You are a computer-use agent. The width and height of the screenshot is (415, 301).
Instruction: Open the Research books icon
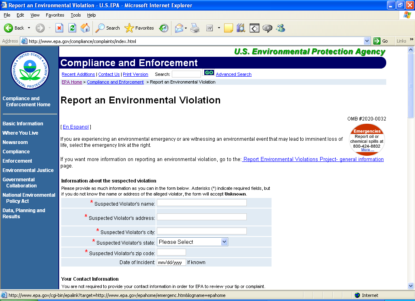[241, 28]
